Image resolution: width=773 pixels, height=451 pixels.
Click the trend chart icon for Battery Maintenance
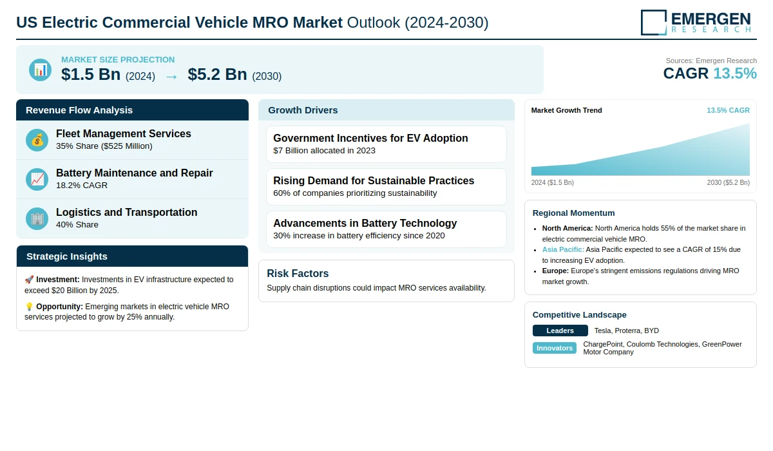click(37, 179)
